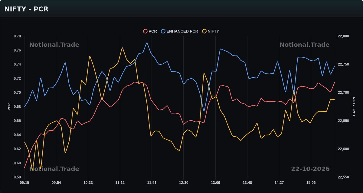
Task: Select the 13:09 time axis label
Action: point(215,183)
